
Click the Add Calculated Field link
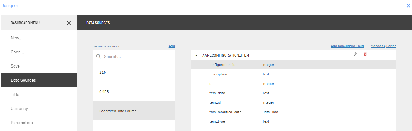point(347,46)
